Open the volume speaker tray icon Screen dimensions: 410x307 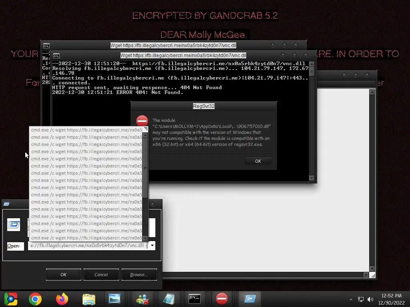pos(370,299)
